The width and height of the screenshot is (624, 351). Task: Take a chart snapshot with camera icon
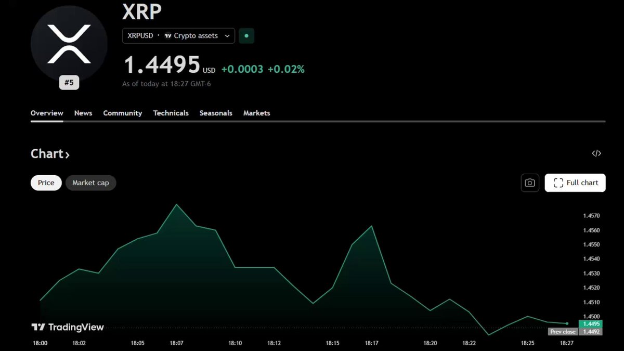(x=530, y=183)
